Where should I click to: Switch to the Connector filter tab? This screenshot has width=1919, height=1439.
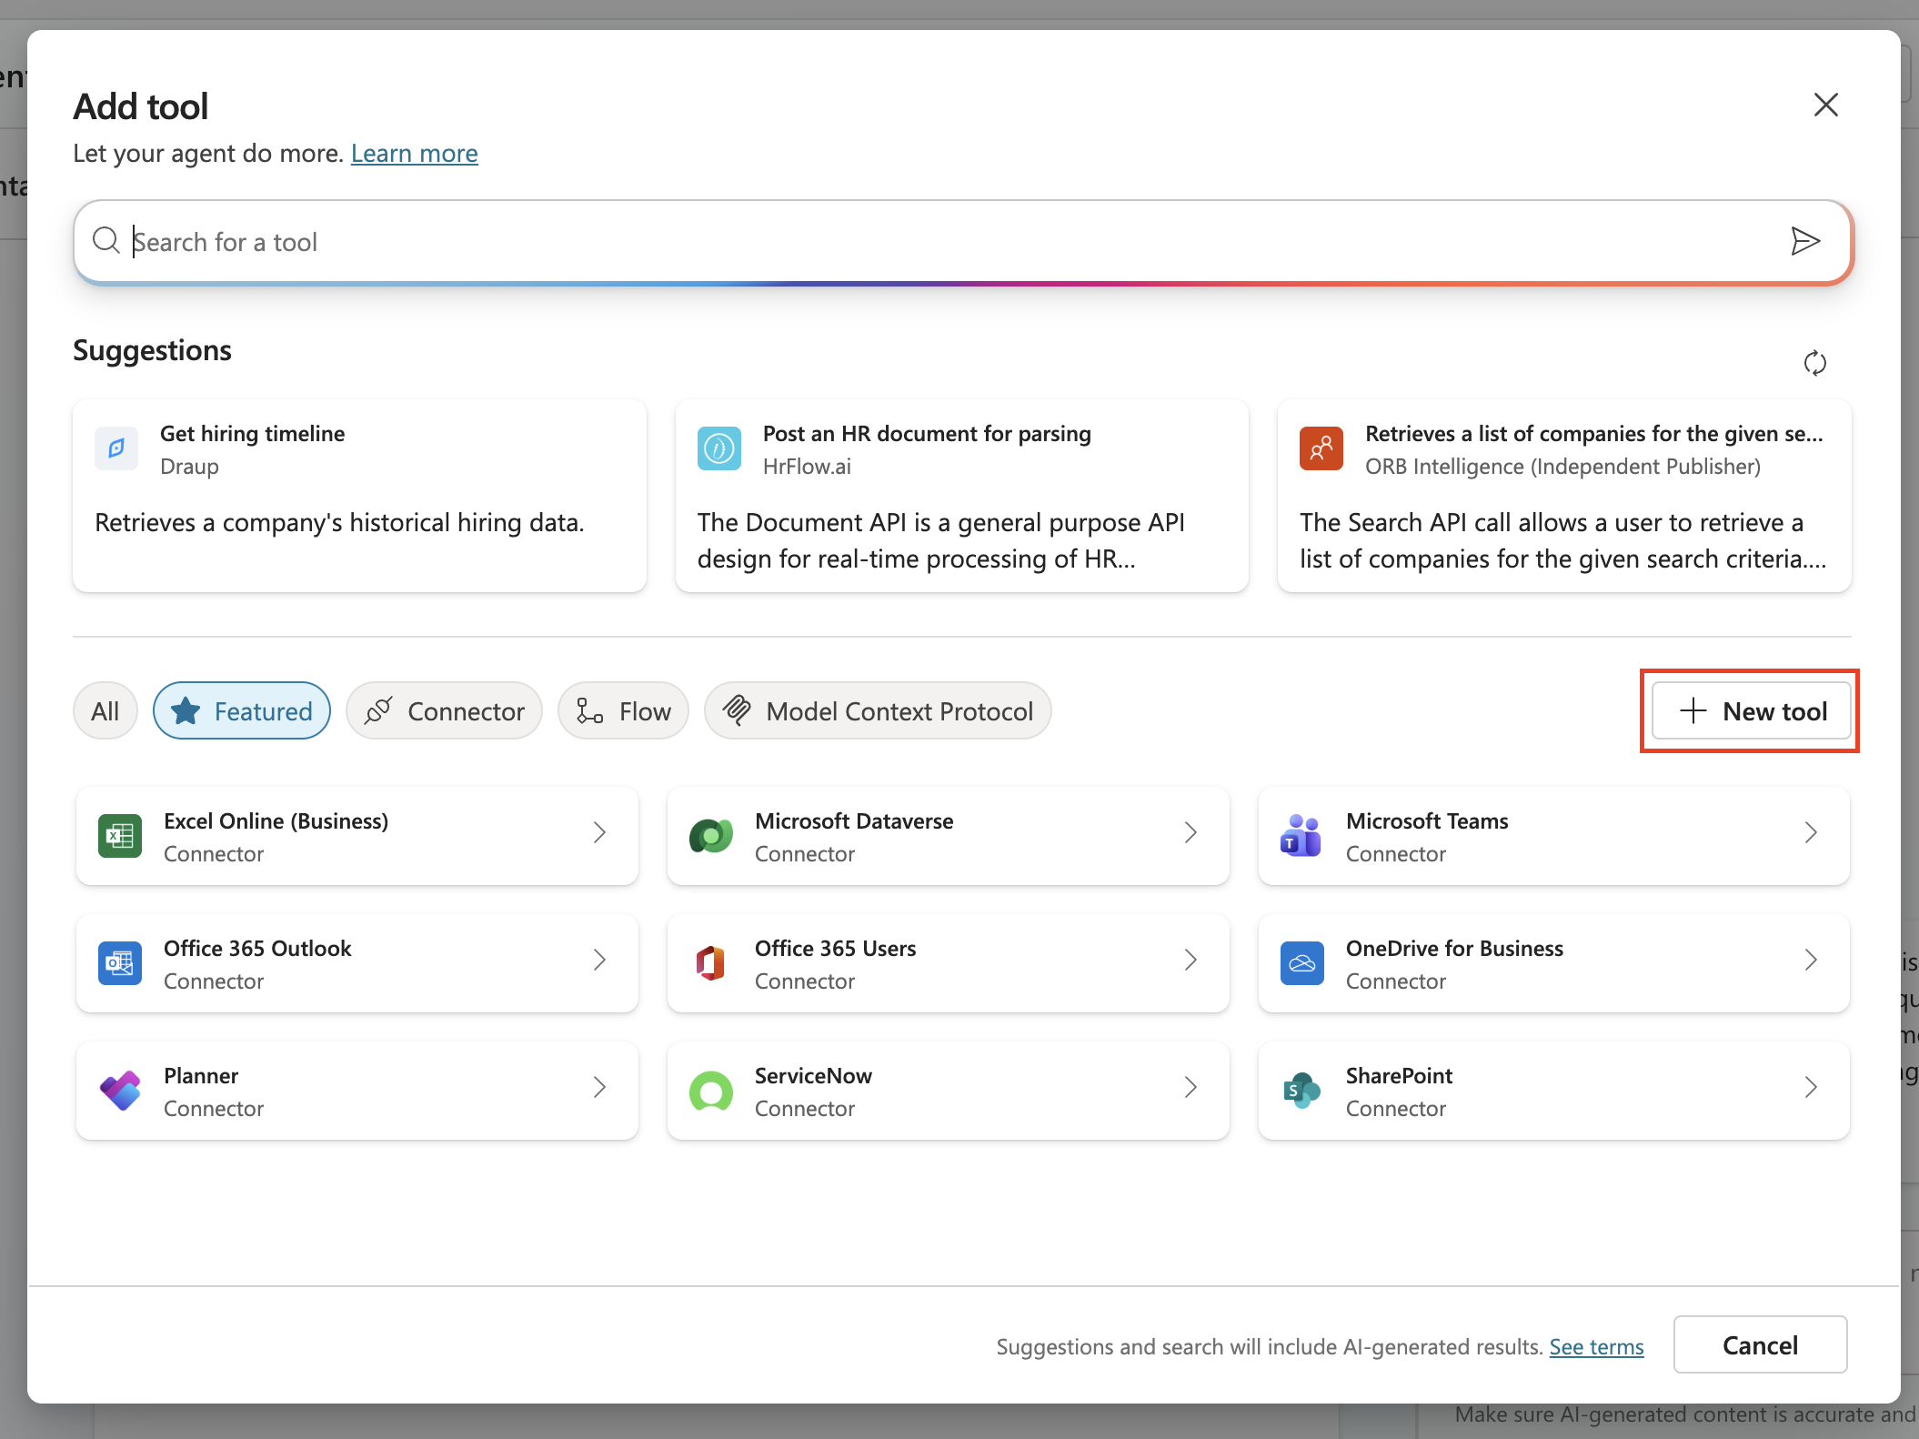444,710
